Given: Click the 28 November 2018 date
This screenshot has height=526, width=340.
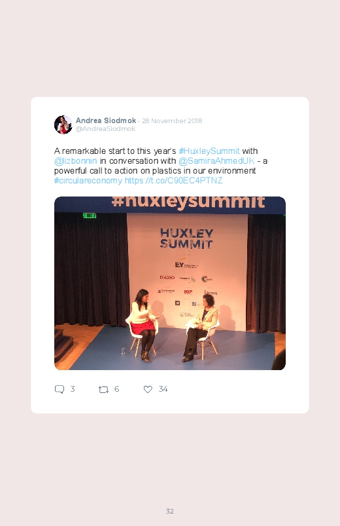Looking at the screenshot, I should [172, 121].
